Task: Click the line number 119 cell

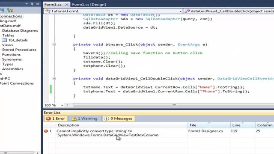Action: coord(234,131)
